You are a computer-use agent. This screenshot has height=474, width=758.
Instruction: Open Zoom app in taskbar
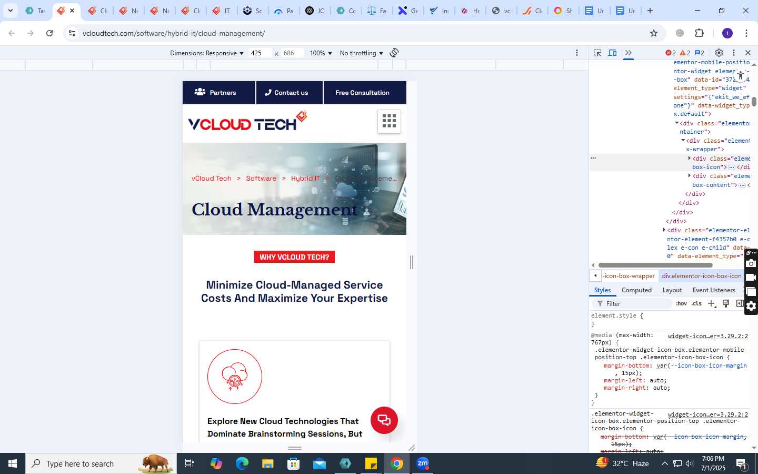click(423, 463)
